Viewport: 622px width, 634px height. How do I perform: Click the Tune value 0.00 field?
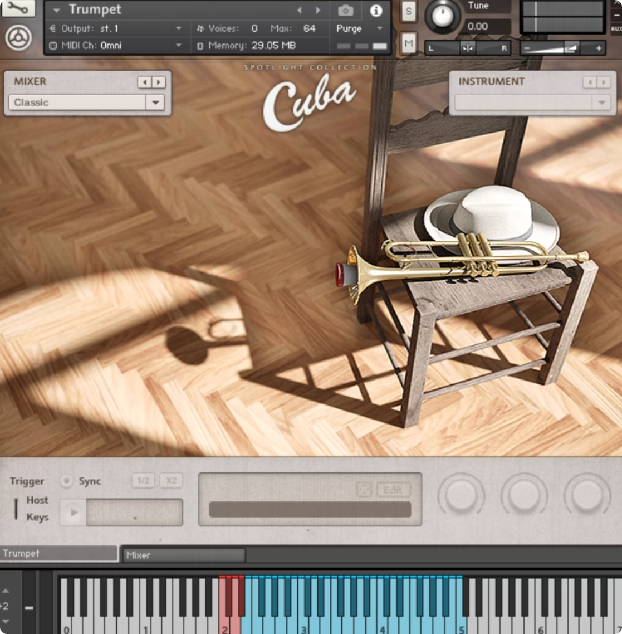pyautogui.click(x=487, y=26)
